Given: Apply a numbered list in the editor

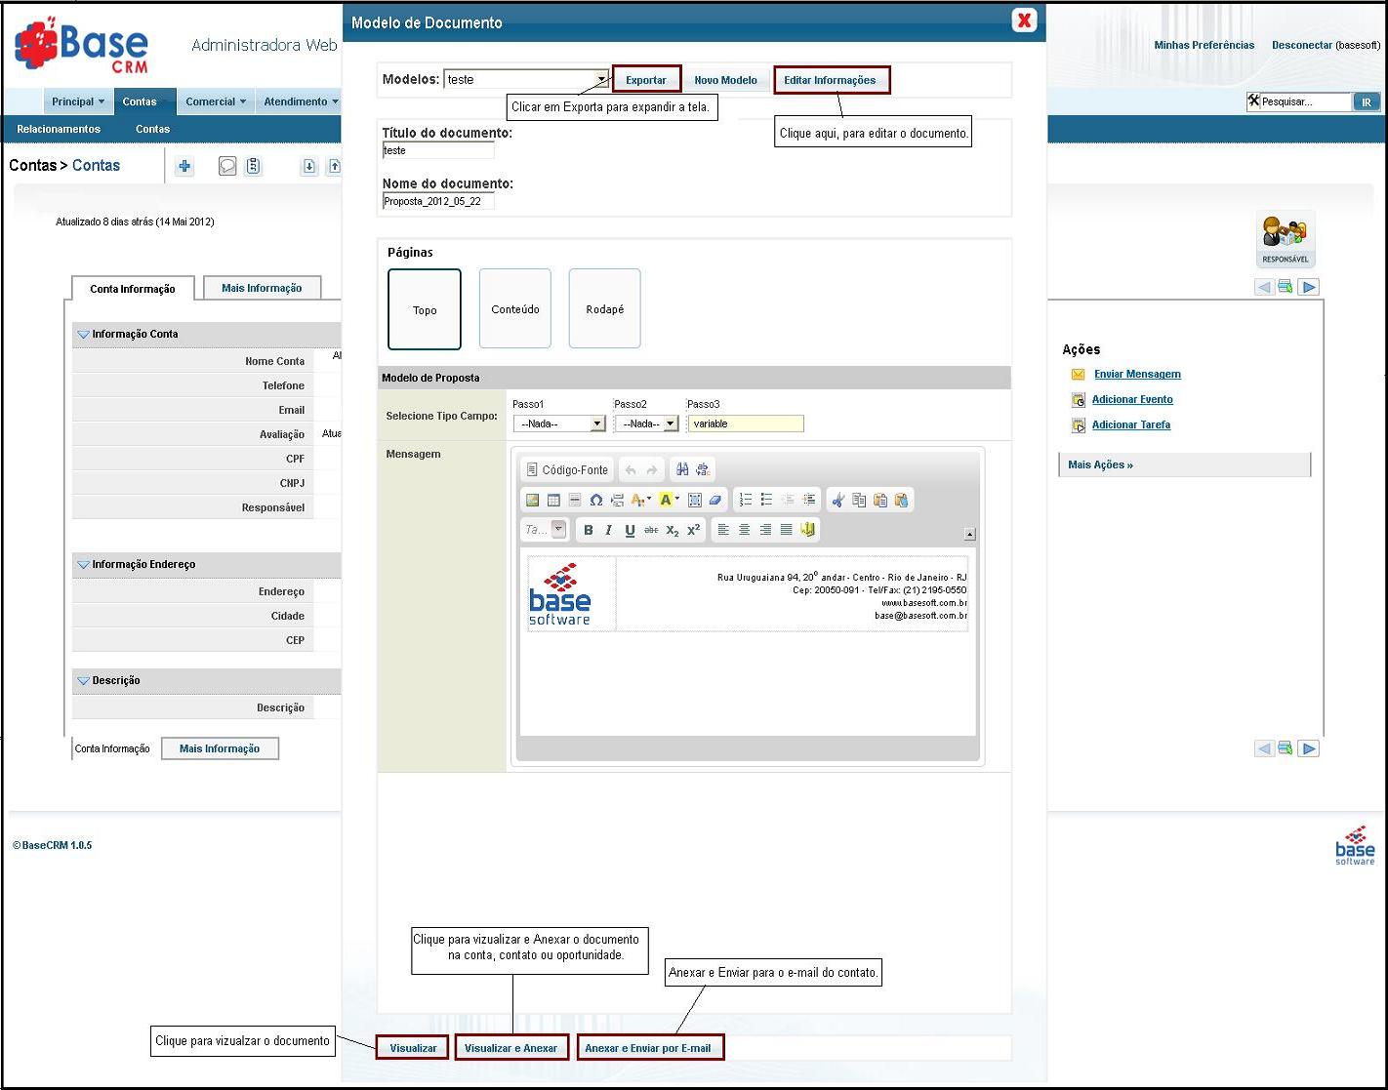Looking at the screenshot, I should click(x=744, y=500).
